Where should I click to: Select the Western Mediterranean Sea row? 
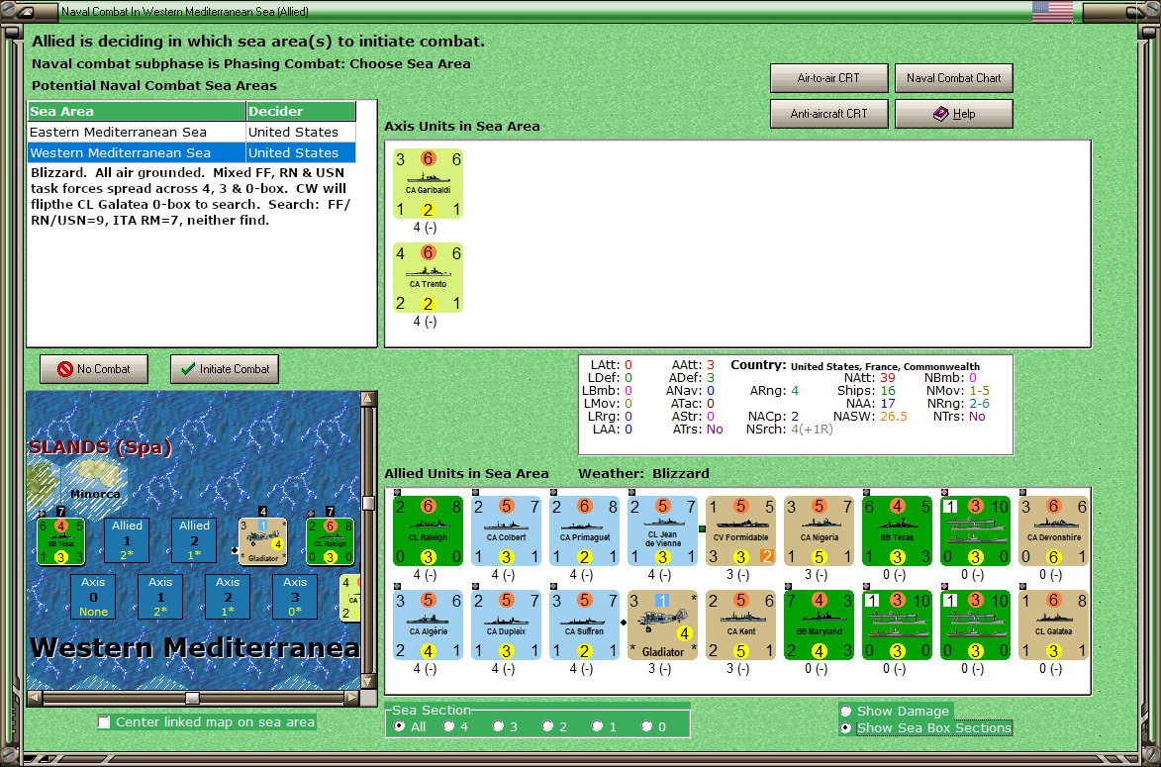[x=192, y=152]
